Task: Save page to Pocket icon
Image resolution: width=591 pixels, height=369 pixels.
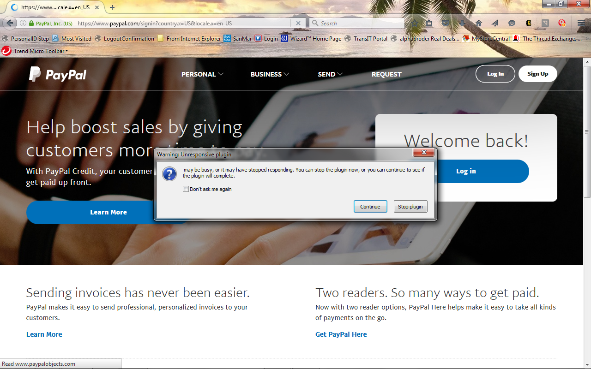Action: point(445,23)
